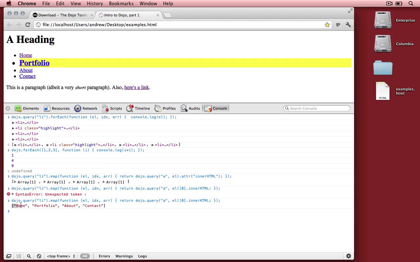Open the Audits panel
Image resolution: width=420 pixels, height=262 pixels.
tap(190, 108)
